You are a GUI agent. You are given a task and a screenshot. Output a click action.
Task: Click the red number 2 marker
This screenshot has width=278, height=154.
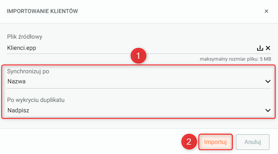coord(189,142)
